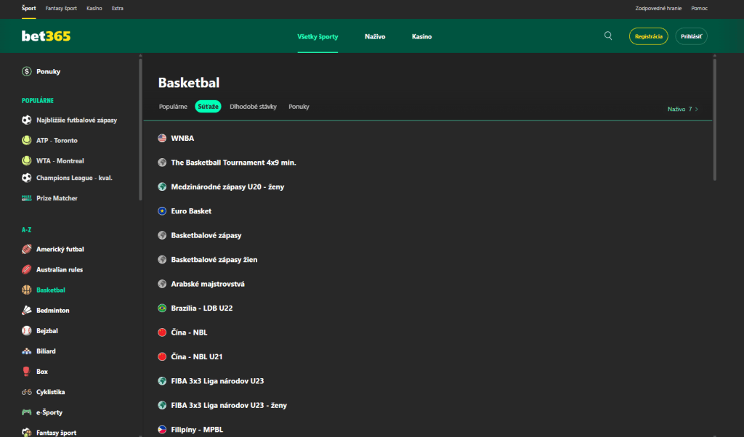Image resolution: width=744 pixels, height=437 pixels.
Task: Click the Americký futbal ball icon
Action: point(27,249)
